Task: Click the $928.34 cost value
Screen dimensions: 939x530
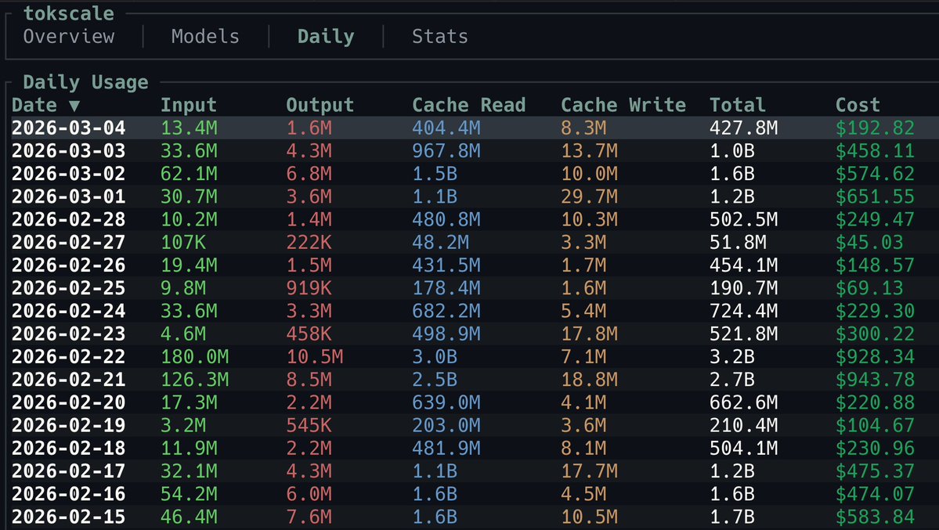Action: click(x=875, y=357)
